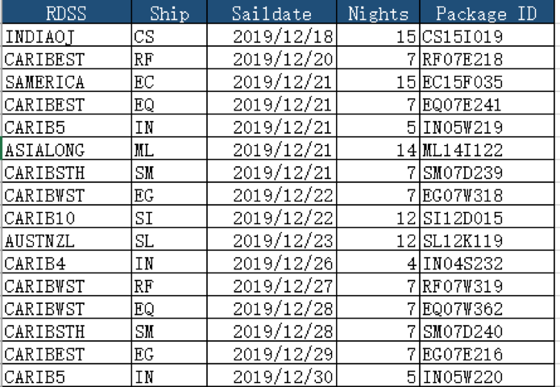Select the Ship column header

tap(168, 14)
